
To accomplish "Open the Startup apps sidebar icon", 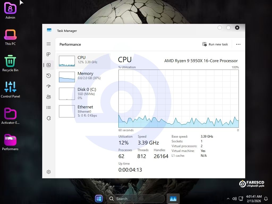I will coord(49,86).
